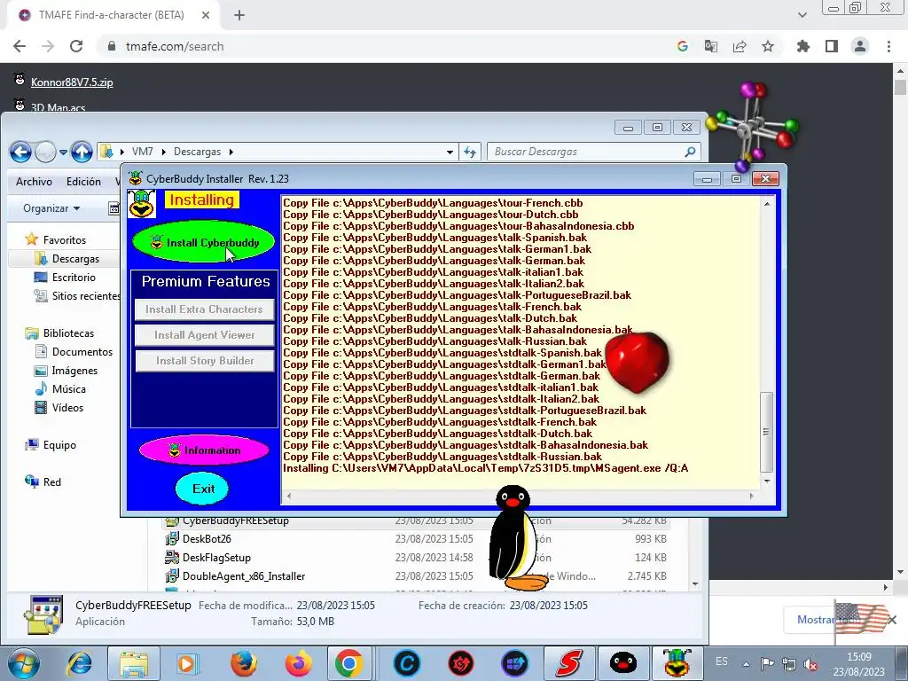Click the red heart agent character

637,362
